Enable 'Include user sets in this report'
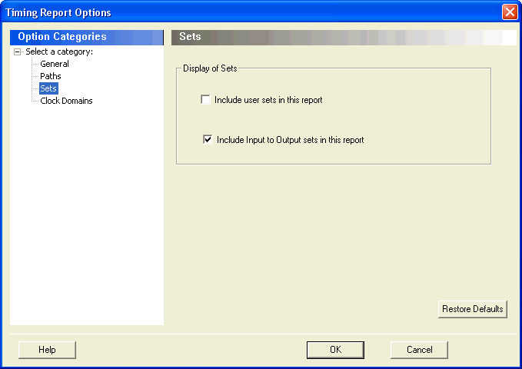Screen dimensions: 522x369 [205, 100]
